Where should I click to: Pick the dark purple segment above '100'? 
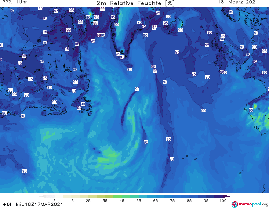[x=226, y=196]
